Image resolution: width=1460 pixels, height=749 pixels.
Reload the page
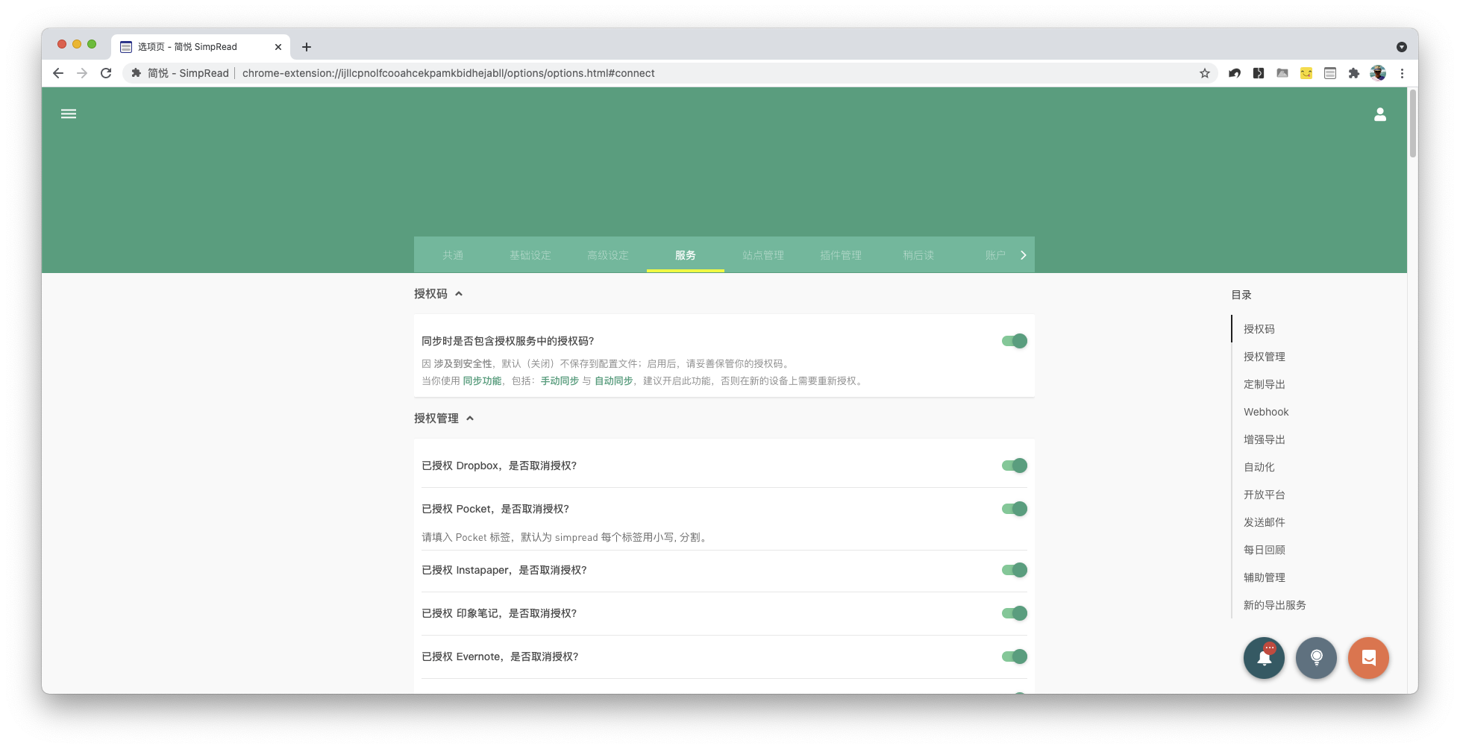click(106, 73)
